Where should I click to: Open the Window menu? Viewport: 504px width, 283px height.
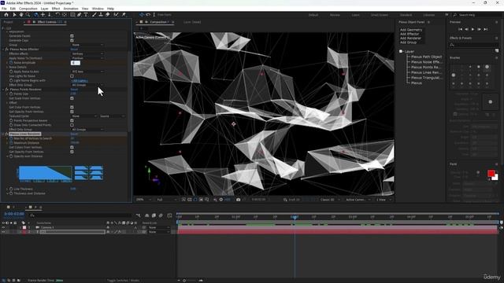click(98, 9)
